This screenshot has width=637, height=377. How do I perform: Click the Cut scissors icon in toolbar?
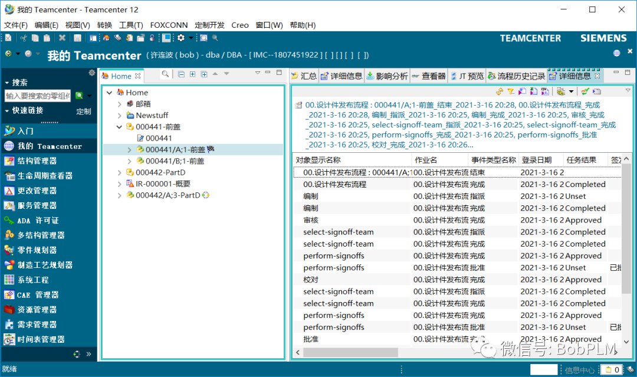(24, 38)
